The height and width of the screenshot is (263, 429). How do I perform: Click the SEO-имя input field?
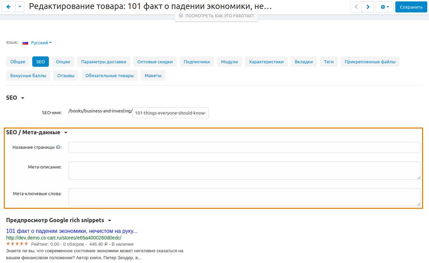[170, 113]
